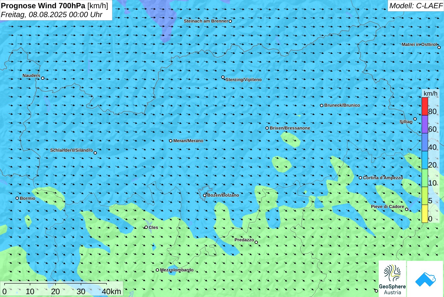Select the Sillian marker circle
This screenshot has height=297, width=444.
(415, 119)
